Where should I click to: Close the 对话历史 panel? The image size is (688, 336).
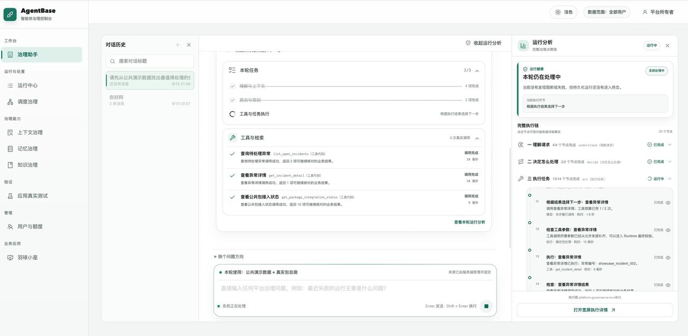(x=189, y=45)
